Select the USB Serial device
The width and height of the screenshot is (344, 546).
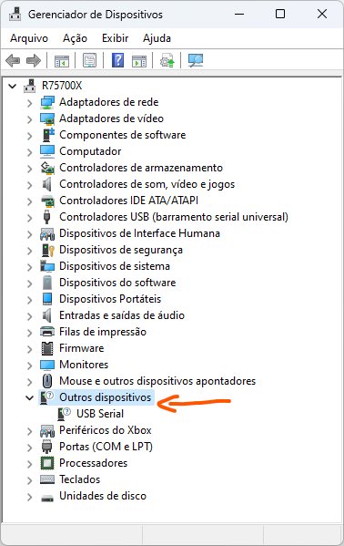pyautogui.click(x=100, y=414)
